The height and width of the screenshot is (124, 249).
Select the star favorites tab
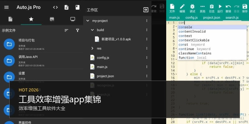pyautogui.click(x=31, y=19)
